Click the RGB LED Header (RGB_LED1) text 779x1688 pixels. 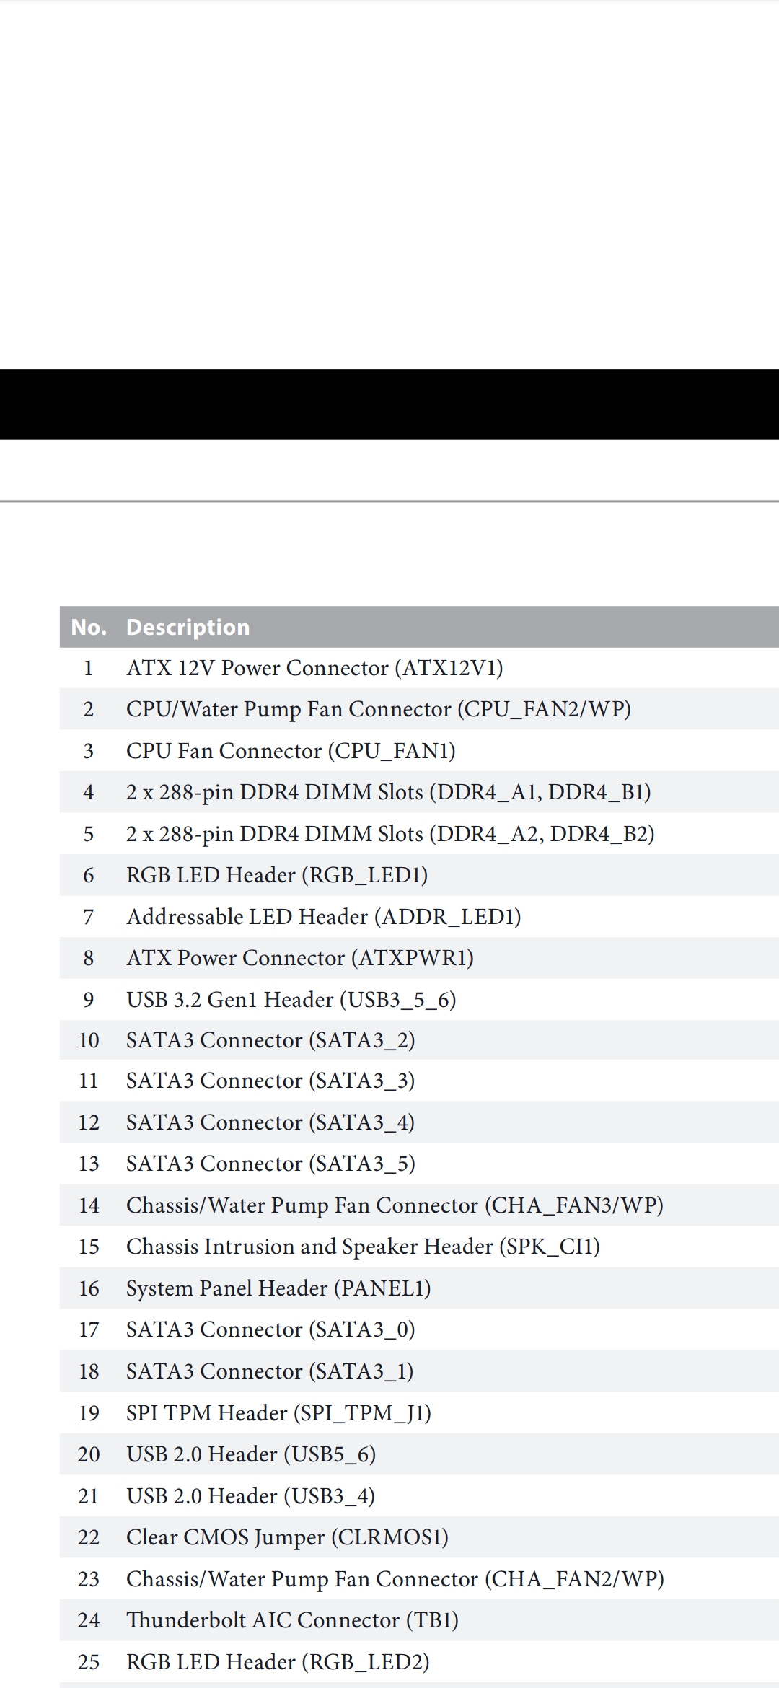[277, 875]
